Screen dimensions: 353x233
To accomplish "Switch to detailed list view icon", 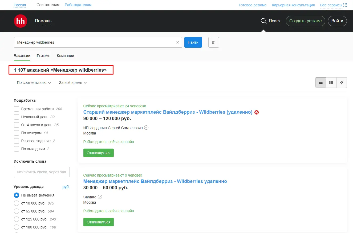I will pos(321,83).
